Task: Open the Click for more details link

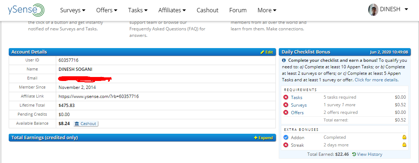Action: (x=376, y=80)
